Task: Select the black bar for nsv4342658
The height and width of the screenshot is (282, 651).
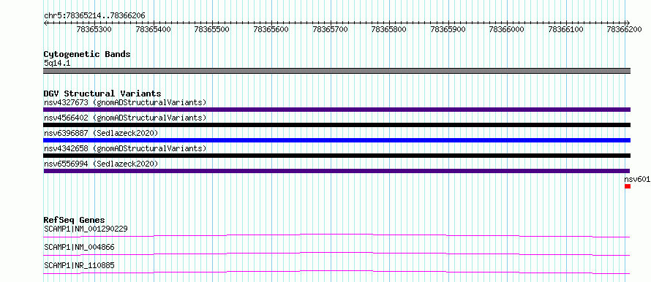Action: pyautogui.click(x=337, y=156)
